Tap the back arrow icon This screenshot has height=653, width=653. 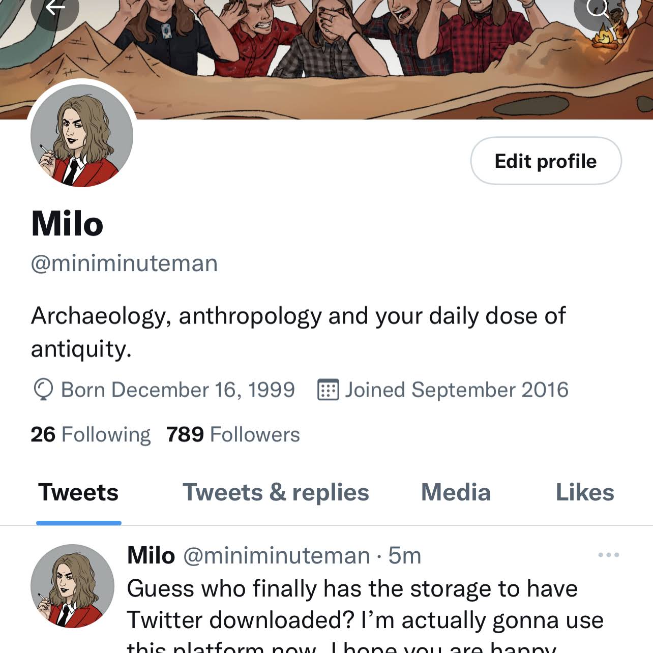[55, 8]
